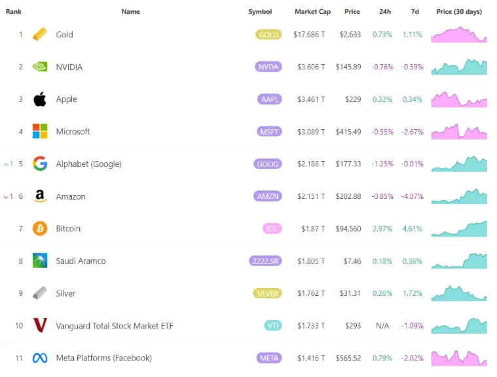Screen dimensions: 497x377
Task: Click the MSFT symbol badge
Action: click(x=269, y=132)
